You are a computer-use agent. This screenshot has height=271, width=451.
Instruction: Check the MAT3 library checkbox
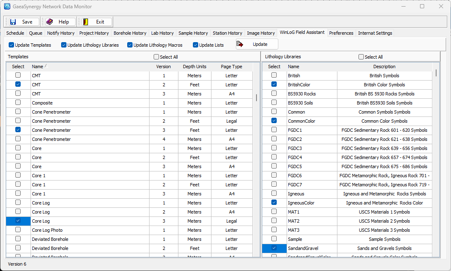point(274,230)
